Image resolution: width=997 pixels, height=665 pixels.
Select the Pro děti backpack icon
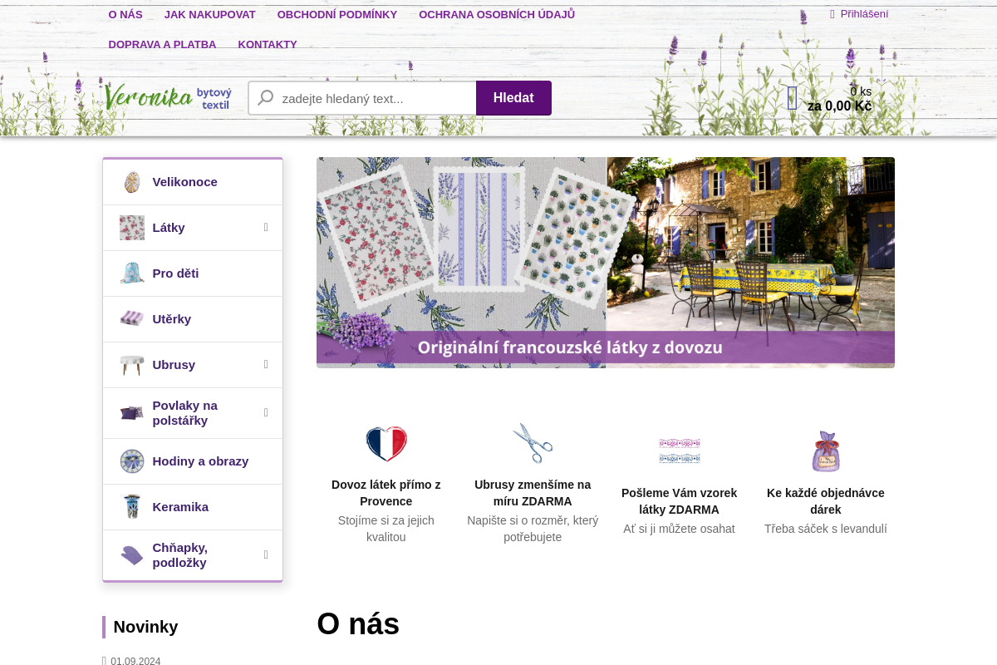(x=131, y=273)
